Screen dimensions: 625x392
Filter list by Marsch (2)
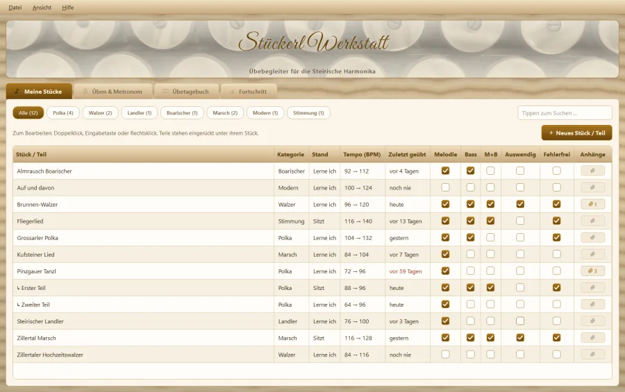click(225, 113)
